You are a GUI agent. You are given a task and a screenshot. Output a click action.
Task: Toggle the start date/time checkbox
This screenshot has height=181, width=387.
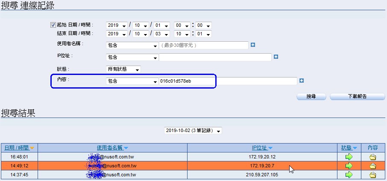click(x=53, y=25)
